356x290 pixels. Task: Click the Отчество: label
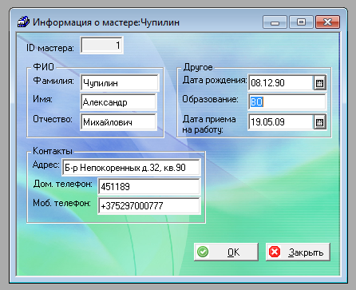[x=53, y=119]
